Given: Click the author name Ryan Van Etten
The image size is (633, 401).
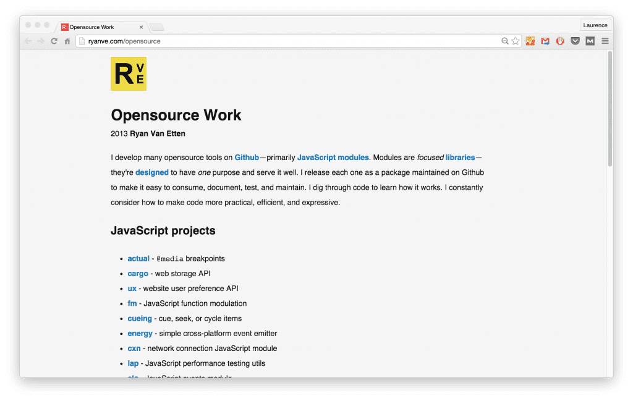Looking at the screenshot, I should [x=158, y=133].
